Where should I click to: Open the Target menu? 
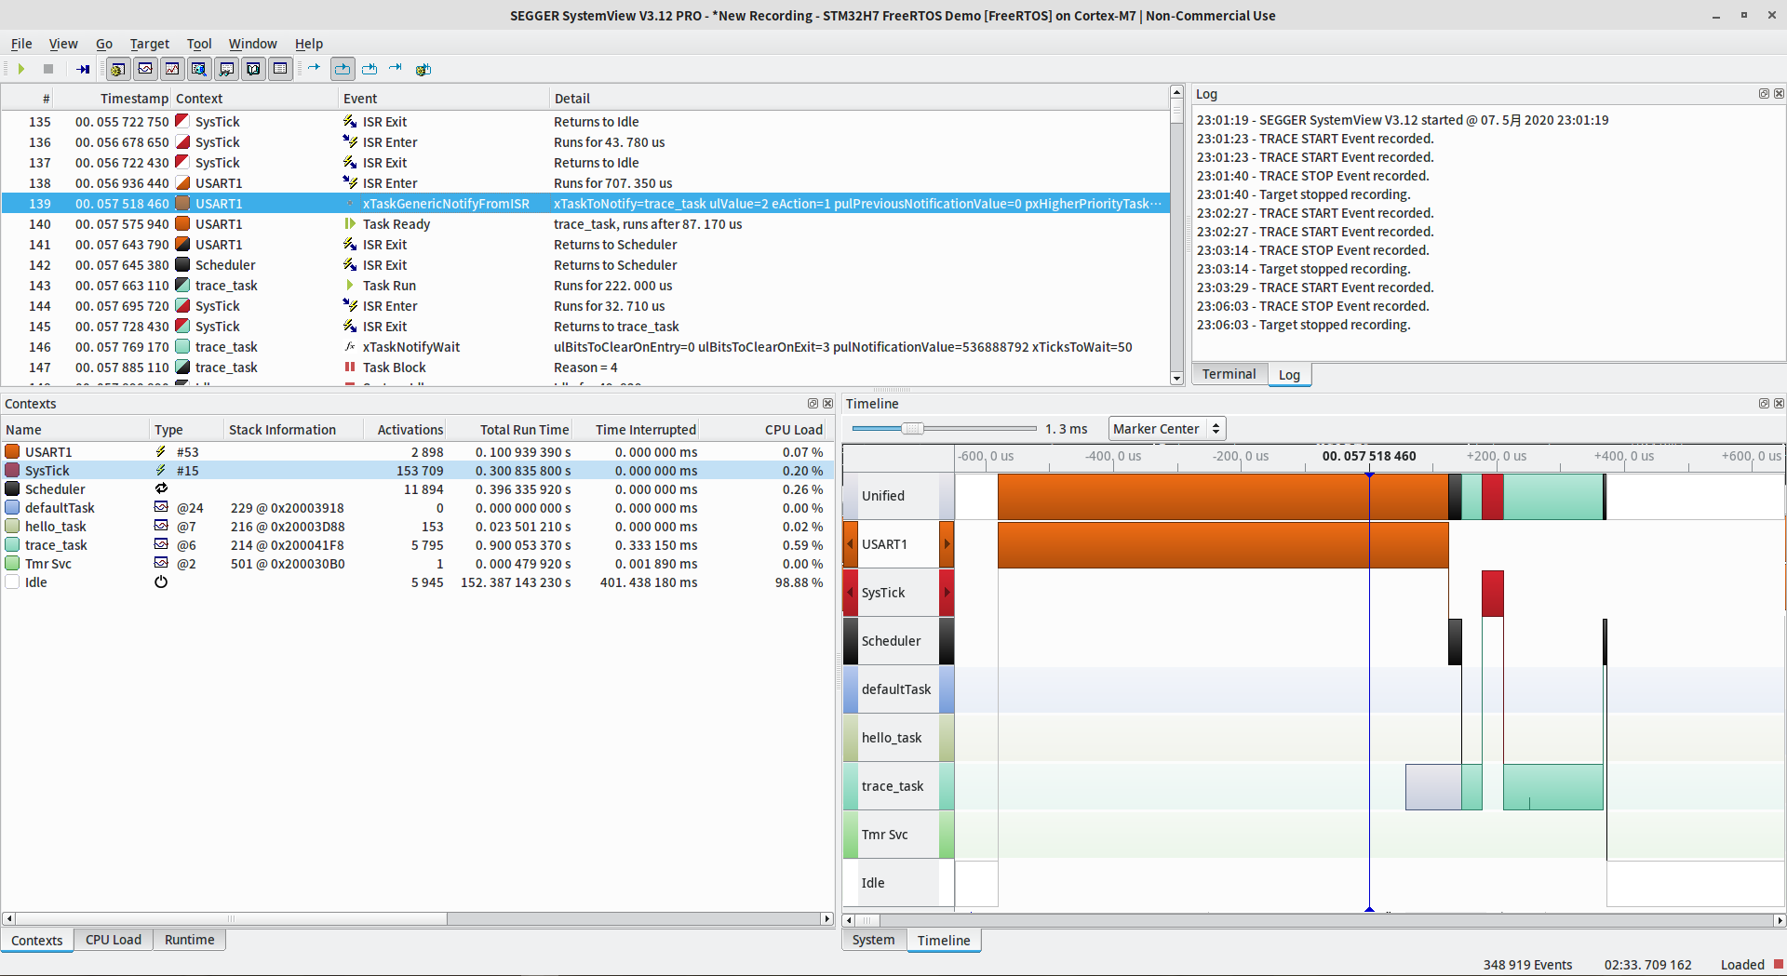coord(149,44)
